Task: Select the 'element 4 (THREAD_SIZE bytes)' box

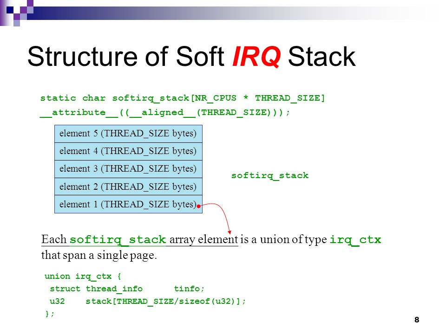Action: click(128, 151)
